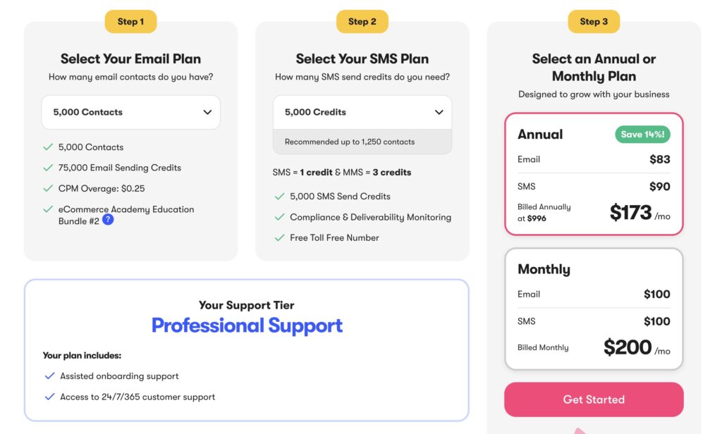This screenshot has height=434, width=722.
Task: Click the chevron on the email plan selector
Action: [208, 112]
